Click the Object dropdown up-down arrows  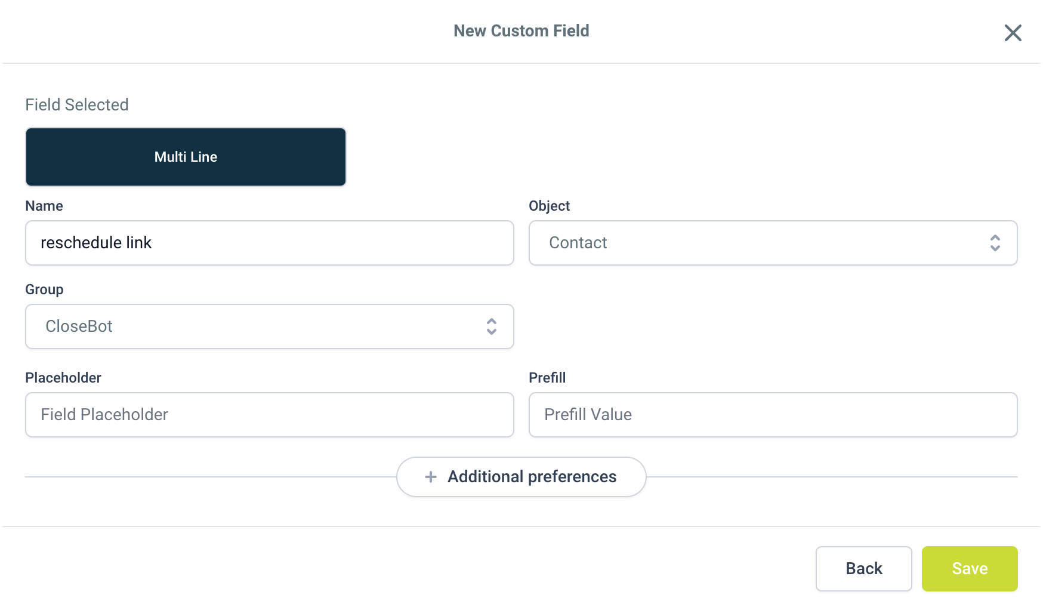coord(995,243)
